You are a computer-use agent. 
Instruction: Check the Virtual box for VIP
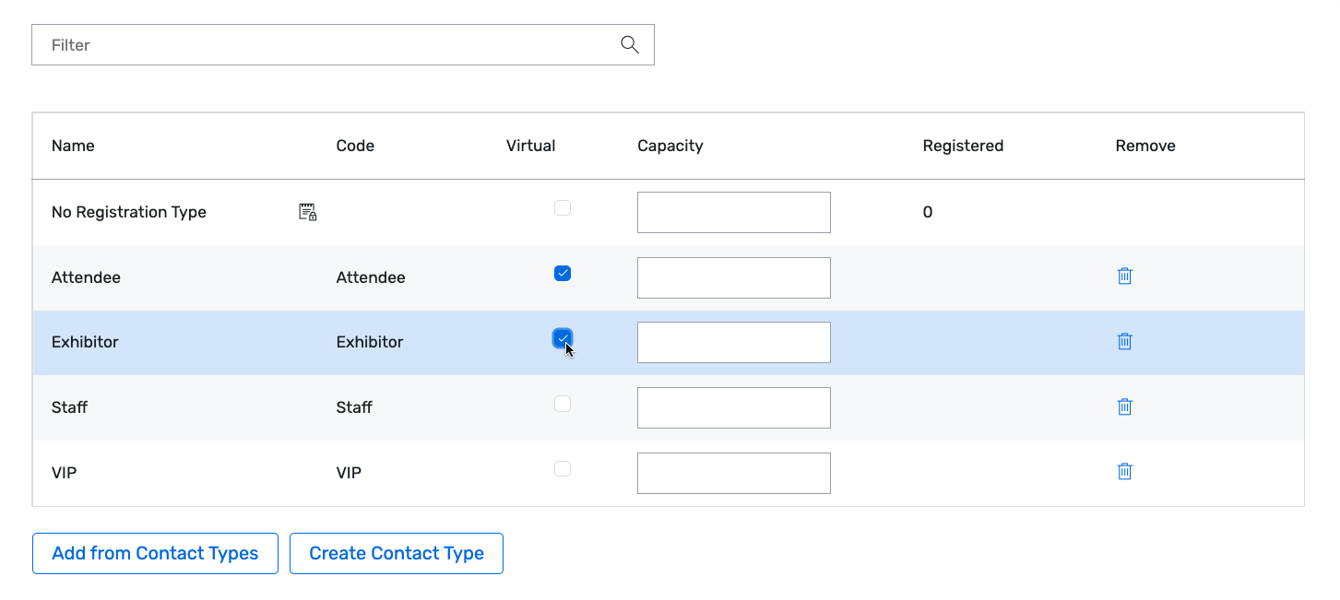[x=563, y=468]
